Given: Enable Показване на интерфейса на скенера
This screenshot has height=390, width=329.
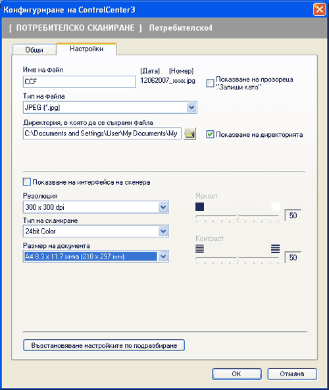Looking at the screenshot, I should 26,182.
